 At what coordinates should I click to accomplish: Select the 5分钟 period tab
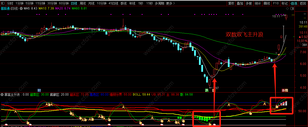click(x=29, y=4)
